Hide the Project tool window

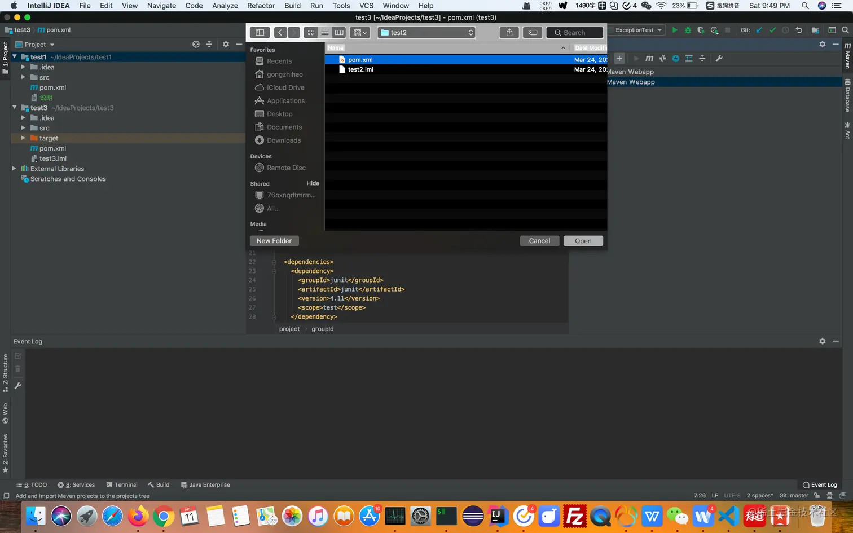click(x=239, y=44)
